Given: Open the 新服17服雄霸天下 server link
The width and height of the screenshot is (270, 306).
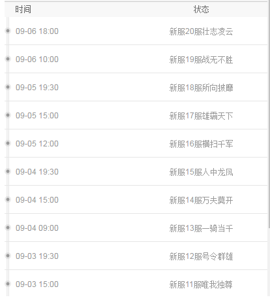Looking at the screenshot, I should [x=201, y=116].
